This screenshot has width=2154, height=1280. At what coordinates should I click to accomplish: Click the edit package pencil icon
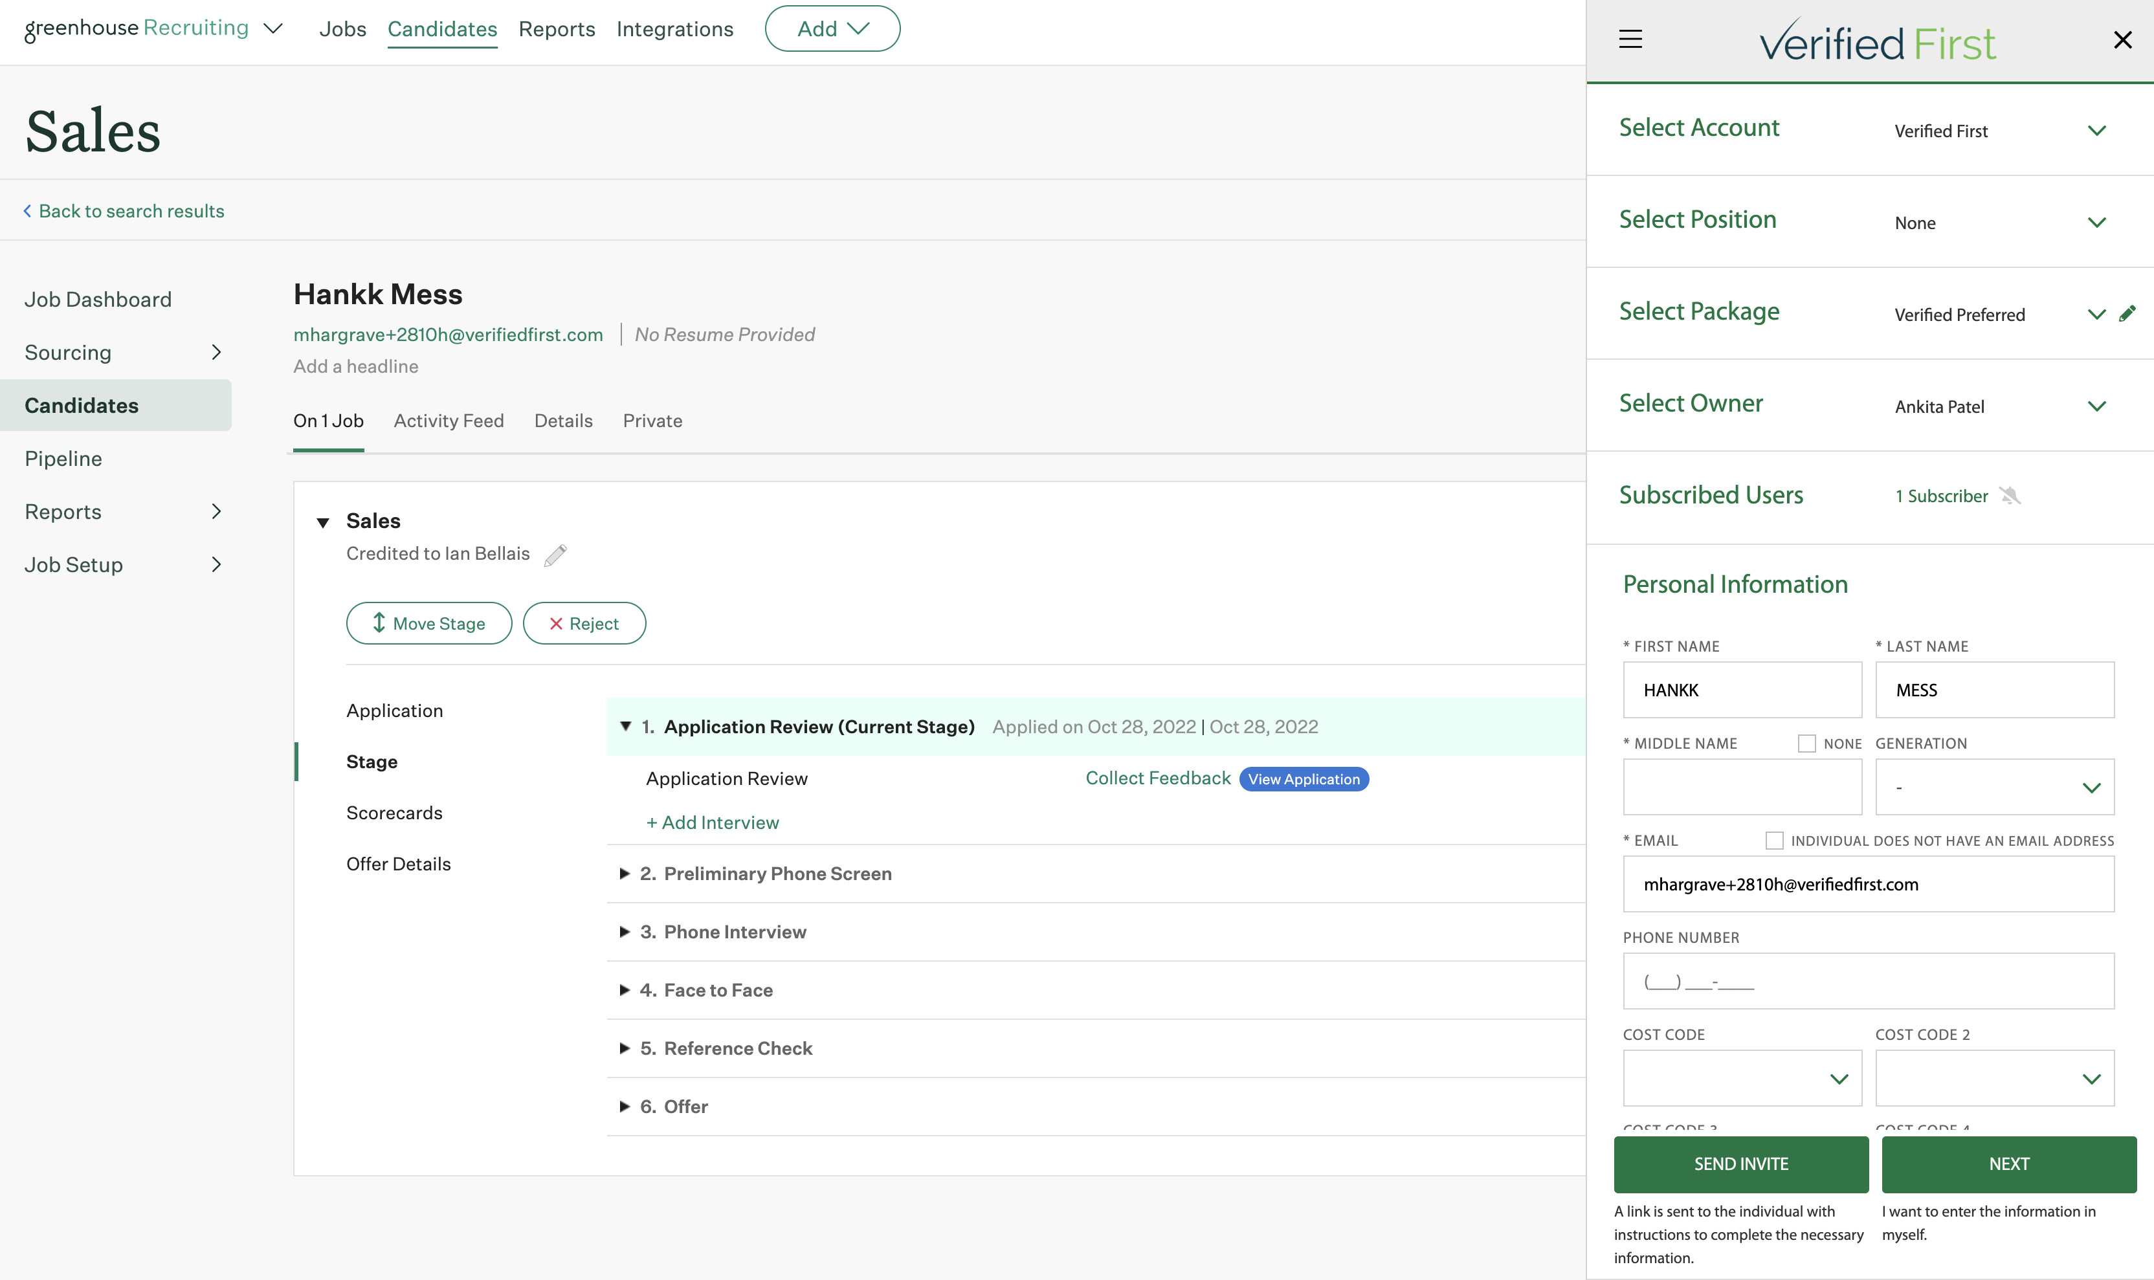(x=2126, y=313)
